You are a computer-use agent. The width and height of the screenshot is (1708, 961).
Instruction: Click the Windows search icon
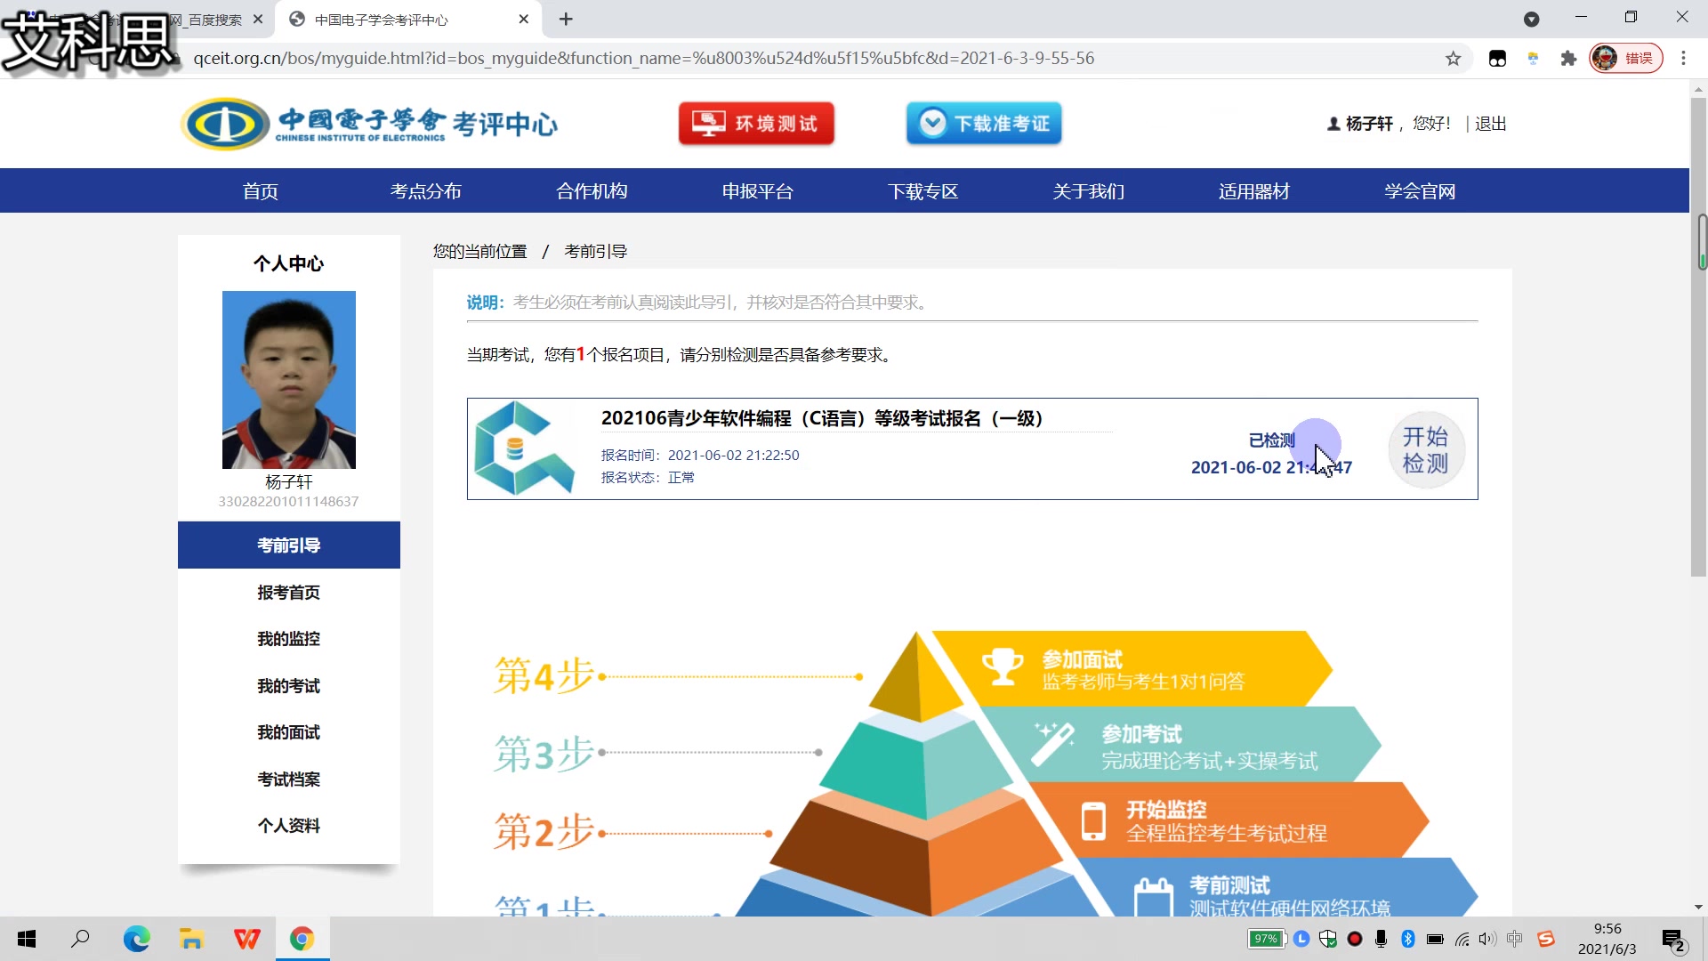80,939
